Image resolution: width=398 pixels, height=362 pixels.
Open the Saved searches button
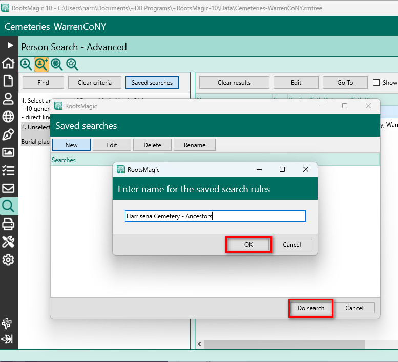tap(152, 83)
